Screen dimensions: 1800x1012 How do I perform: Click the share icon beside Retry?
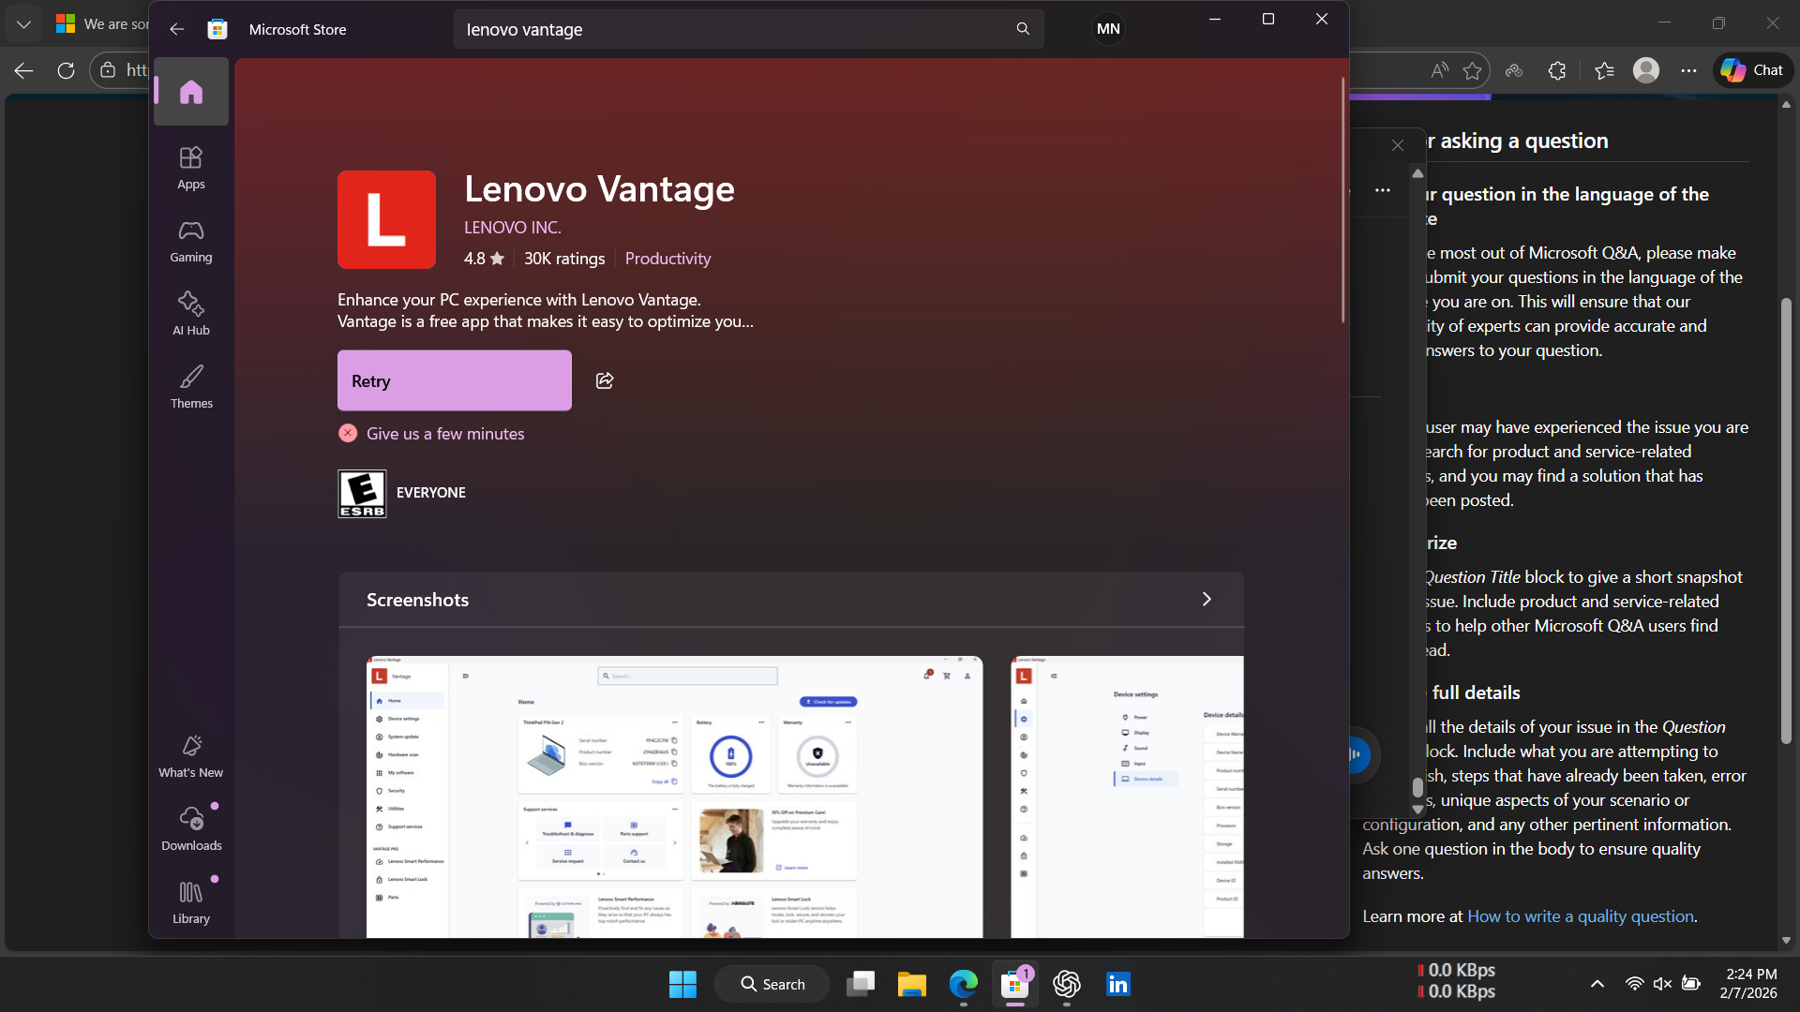(x=605, y=380)
